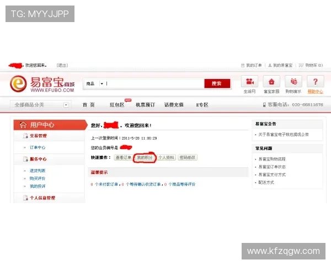Click the 密码修改 quick action button
This screenshot has height=265, width=331.
point(188,157)
